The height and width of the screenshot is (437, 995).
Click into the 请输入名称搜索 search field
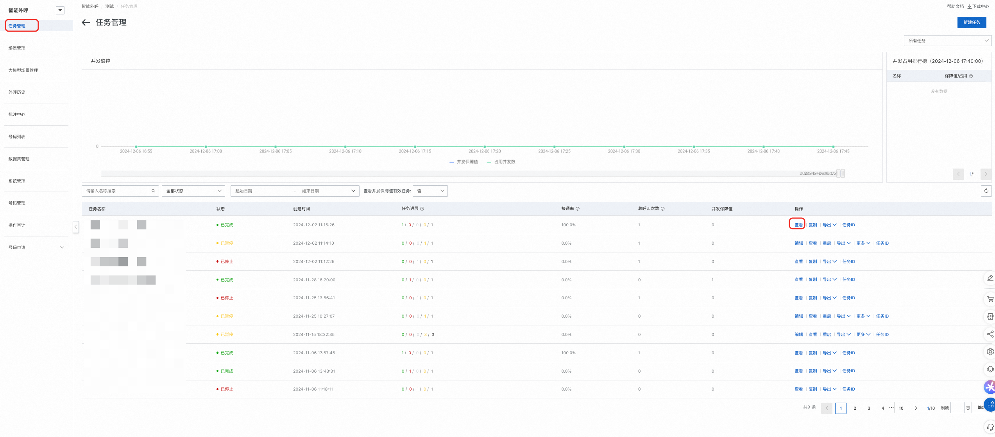point(115,191)
